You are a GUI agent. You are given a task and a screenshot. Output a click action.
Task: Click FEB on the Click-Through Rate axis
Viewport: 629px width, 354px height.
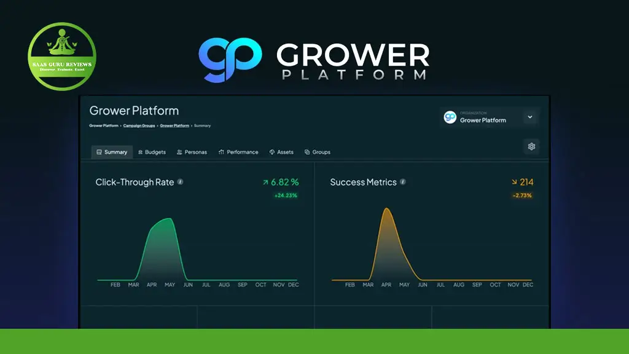pyautogui.click(x=115, y=285)
